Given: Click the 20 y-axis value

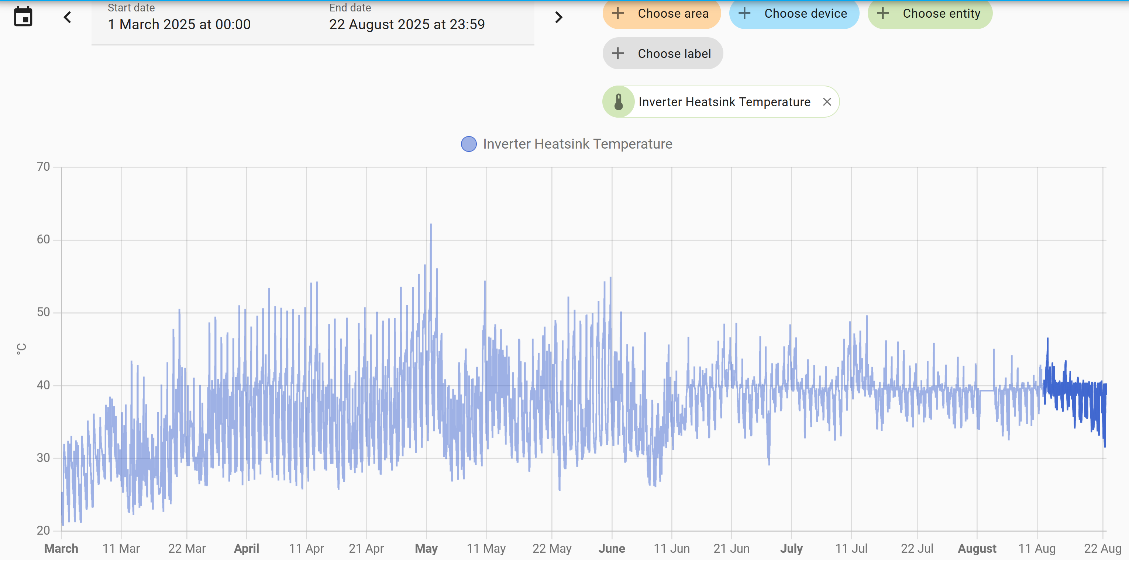Looking at the screenshot, I should (44, 531).
